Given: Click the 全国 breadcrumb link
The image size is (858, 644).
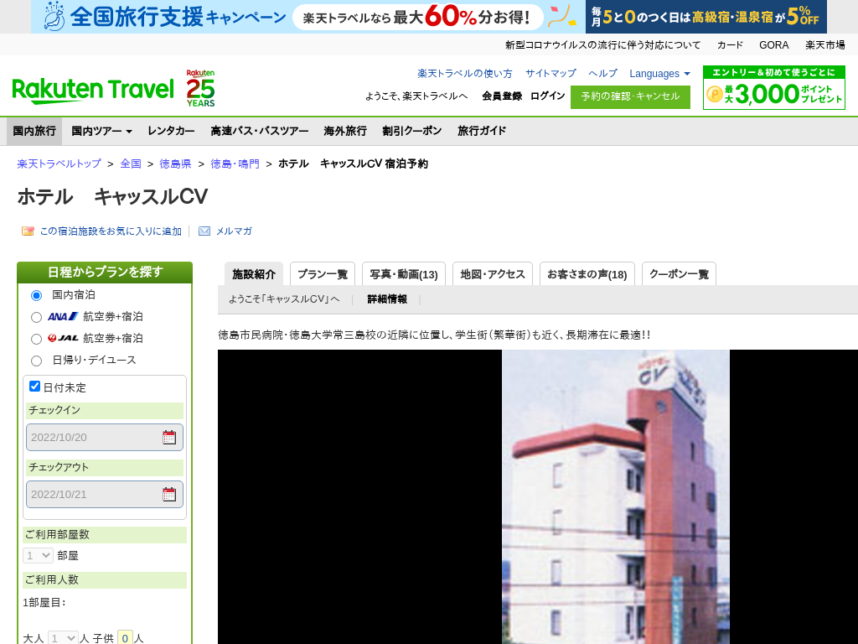Looking at the screenshot, I should point(131,164).
